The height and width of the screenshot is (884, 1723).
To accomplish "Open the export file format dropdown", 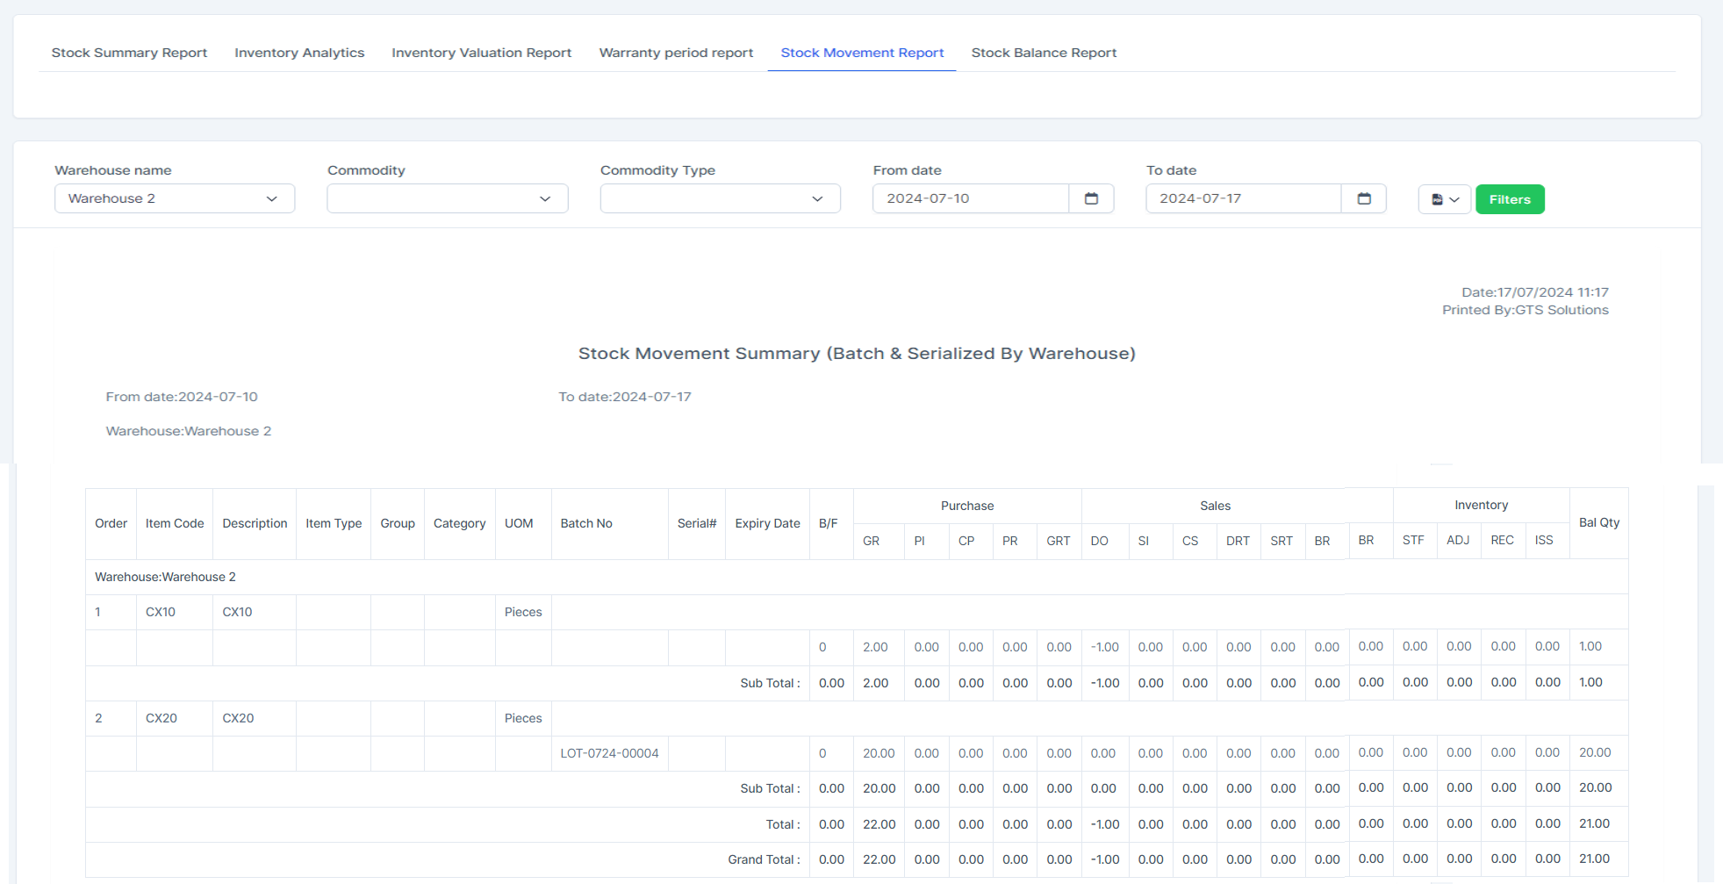I will click(1444, 199).
